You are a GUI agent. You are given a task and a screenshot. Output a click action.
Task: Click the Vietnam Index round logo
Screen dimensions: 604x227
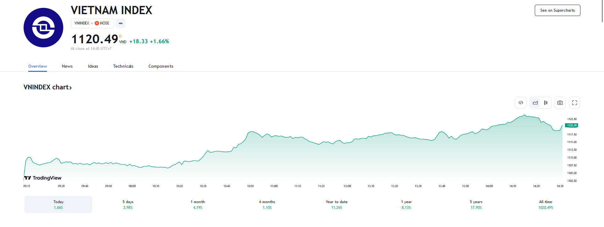pos(43,28)
